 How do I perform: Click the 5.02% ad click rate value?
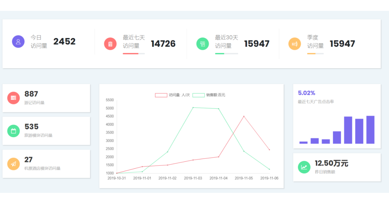[x=306, y=93]
